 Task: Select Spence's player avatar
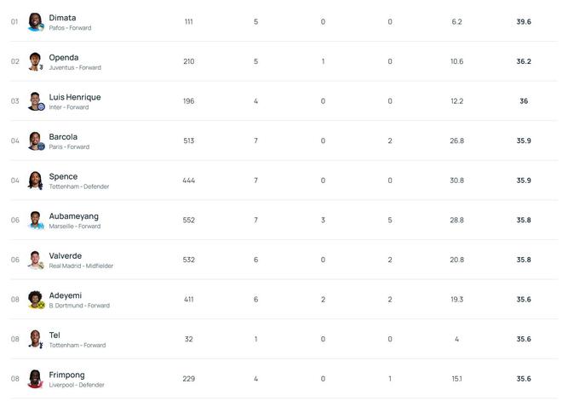[x=35, y=180]
